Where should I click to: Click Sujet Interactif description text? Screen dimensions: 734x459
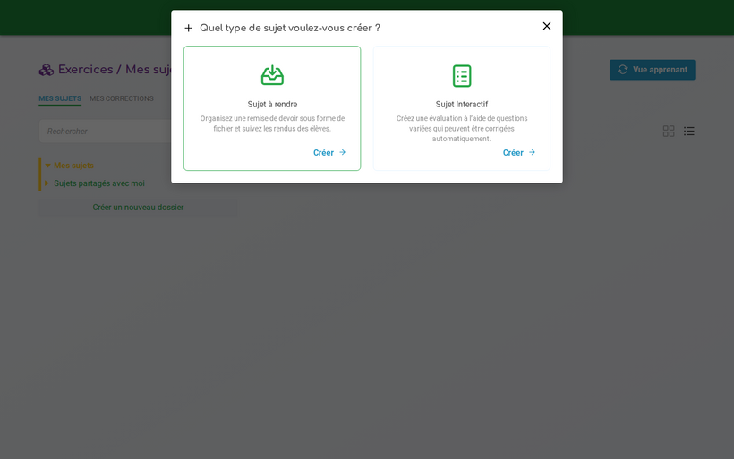[462, 129]
